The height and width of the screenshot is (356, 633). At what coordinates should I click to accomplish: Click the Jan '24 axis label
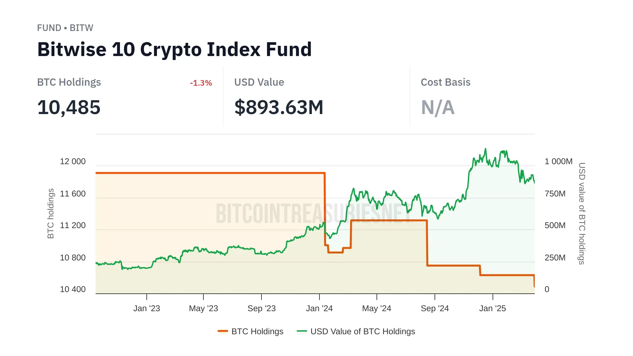pyautogui.click(x=319, y=309)
